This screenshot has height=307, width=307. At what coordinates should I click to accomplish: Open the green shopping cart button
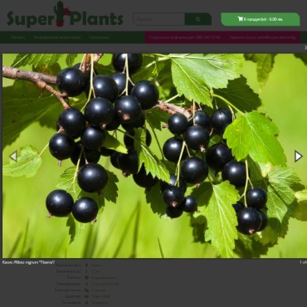tap(261, 19)
